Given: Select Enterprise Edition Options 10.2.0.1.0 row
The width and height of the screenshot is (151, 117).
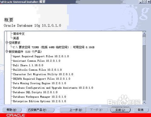Looking at the screenshot, I should (40, 101).
